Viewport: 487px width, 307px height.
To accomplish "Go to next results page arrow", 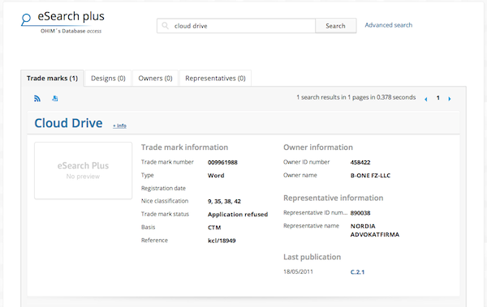I will 450,100.
